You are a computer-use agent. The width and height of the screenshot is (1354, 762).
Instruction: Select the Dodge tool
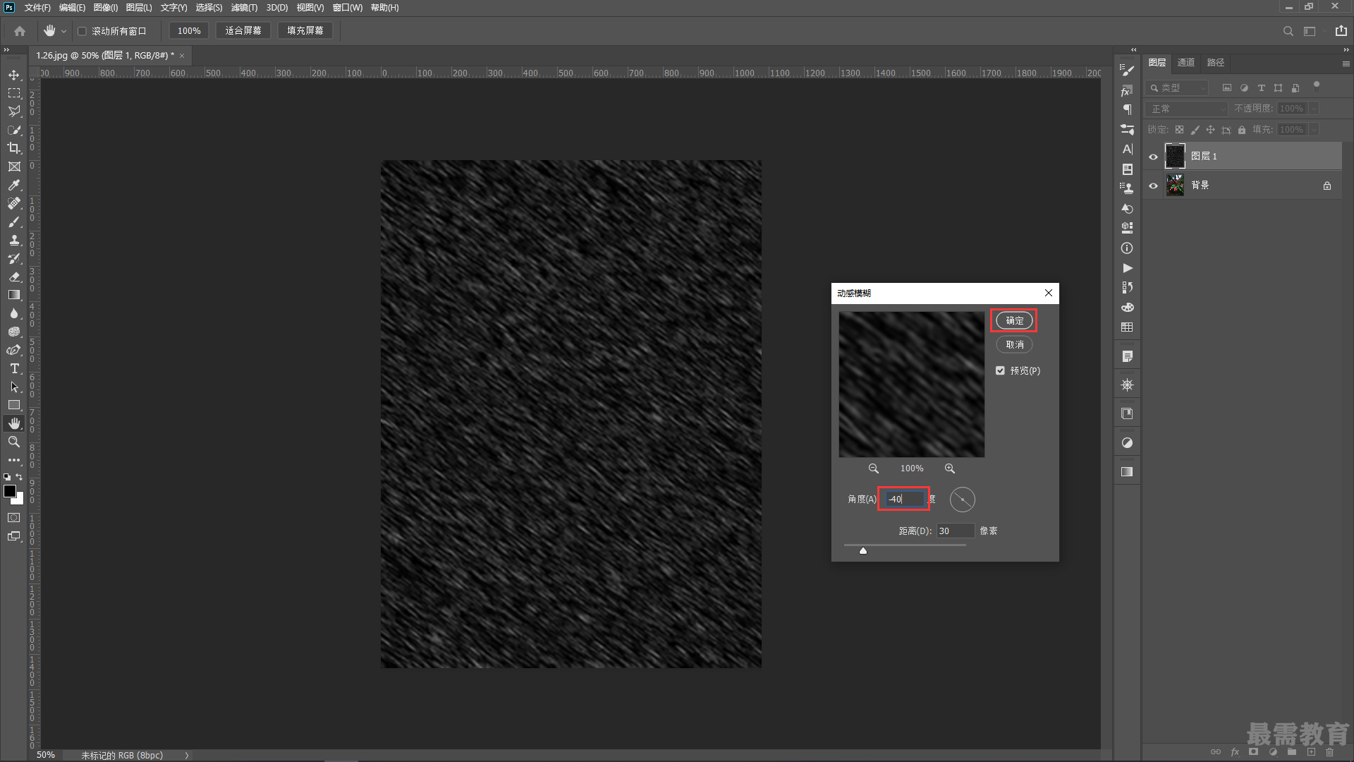click(14, 332)
